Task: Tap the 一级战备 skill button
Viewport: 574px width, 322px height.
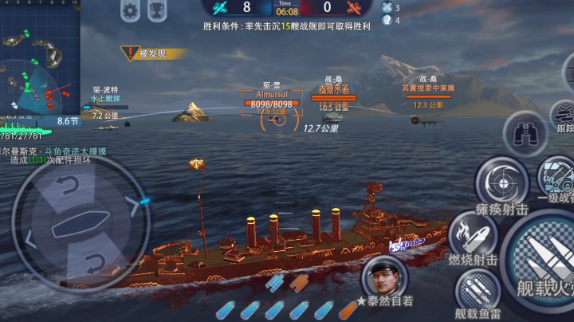Action: pos(556,179)
